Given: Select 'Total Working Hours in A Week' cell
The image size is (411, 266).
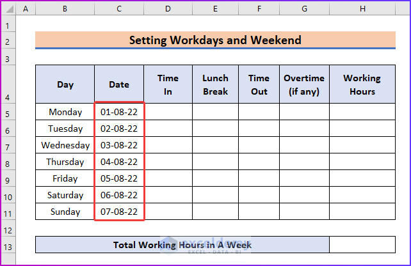Looking at the screenshot, I should [x=182, y=245].
